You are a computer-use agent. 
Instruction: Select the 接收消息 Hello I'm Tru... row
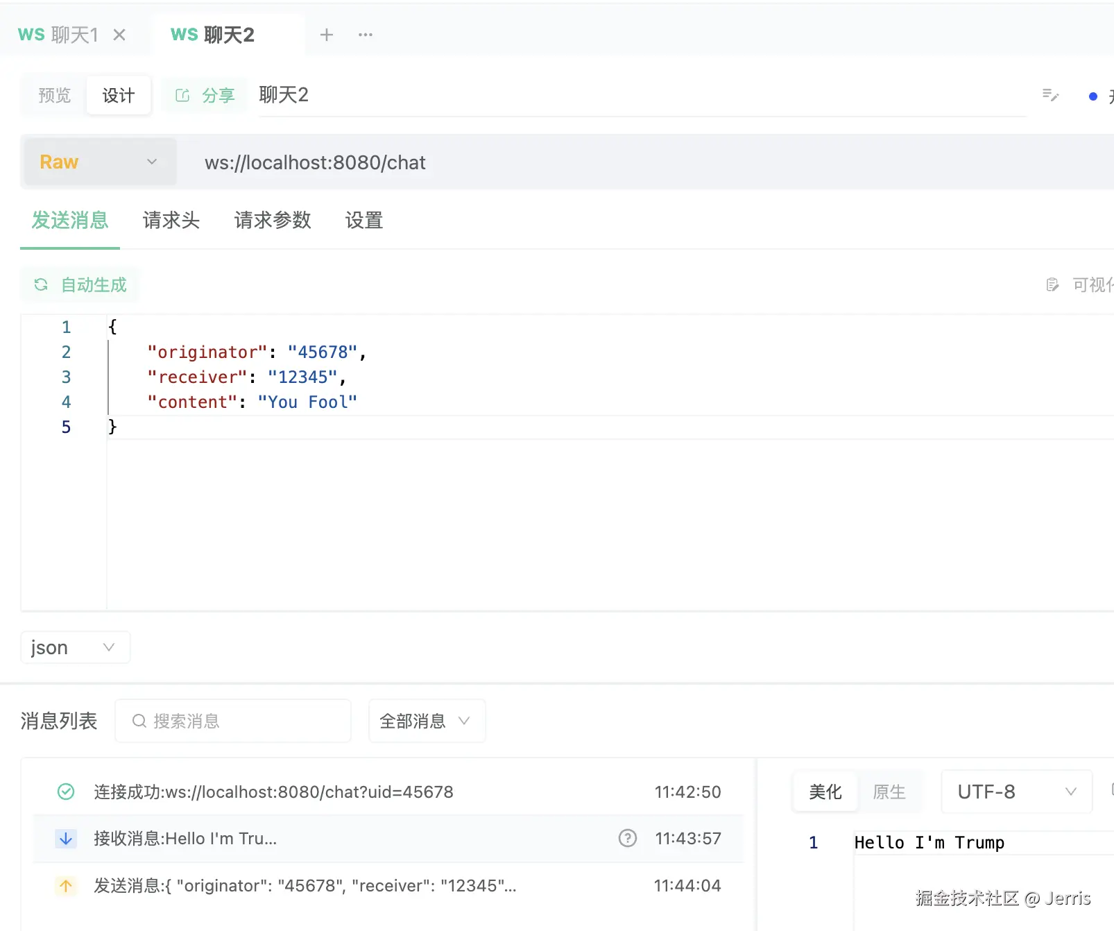[x=388, y=838]
